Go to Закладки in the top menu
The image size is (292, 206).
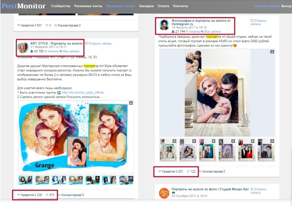(x=146, y=6)
